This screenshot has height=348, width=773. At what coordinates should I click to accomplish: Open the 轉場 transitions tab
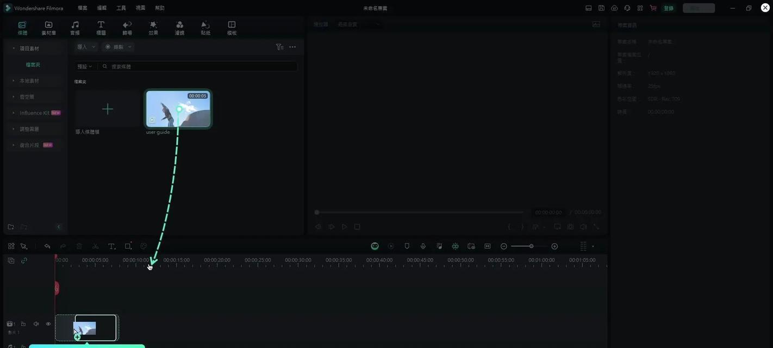[127, 28]
